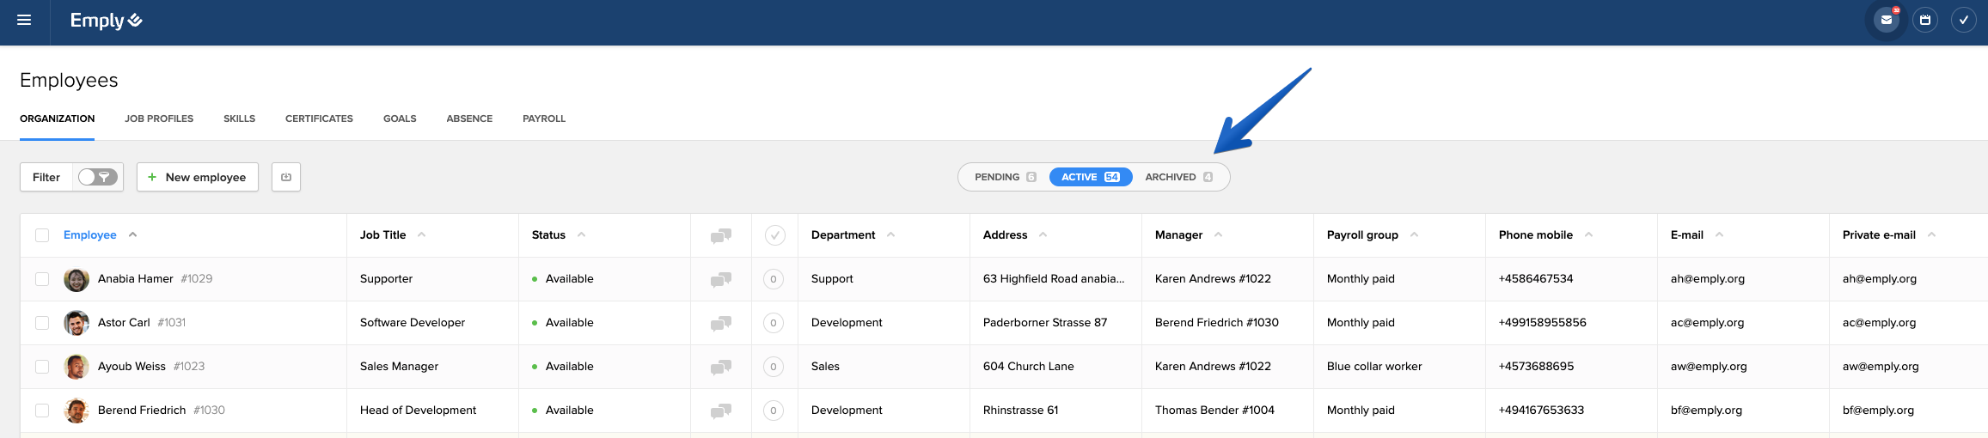Click the checkmark tasks icon in header

point(1964,20)
